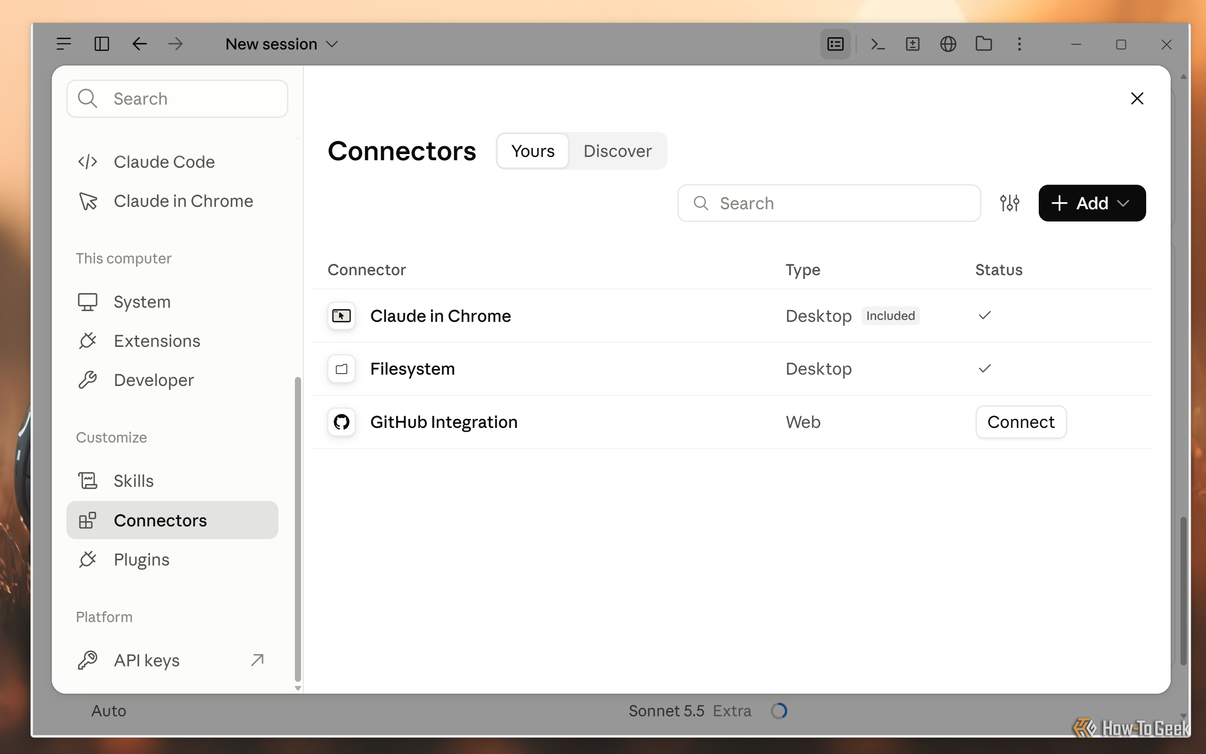
Task: Click the Claude in Chrome connector icon
Action: click(342, 316)
